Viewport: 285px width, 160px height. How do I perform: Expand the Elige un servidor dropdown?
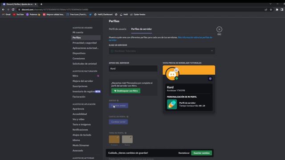click(162, 51)
